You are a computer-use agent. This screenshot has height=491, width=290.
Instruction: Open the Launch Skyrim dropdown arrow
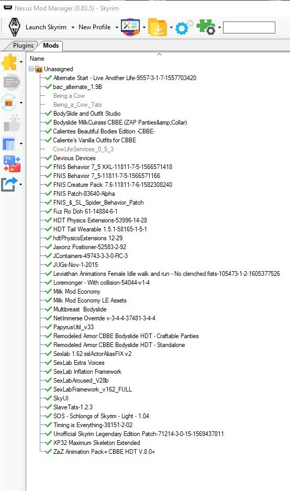click(73, 28)
